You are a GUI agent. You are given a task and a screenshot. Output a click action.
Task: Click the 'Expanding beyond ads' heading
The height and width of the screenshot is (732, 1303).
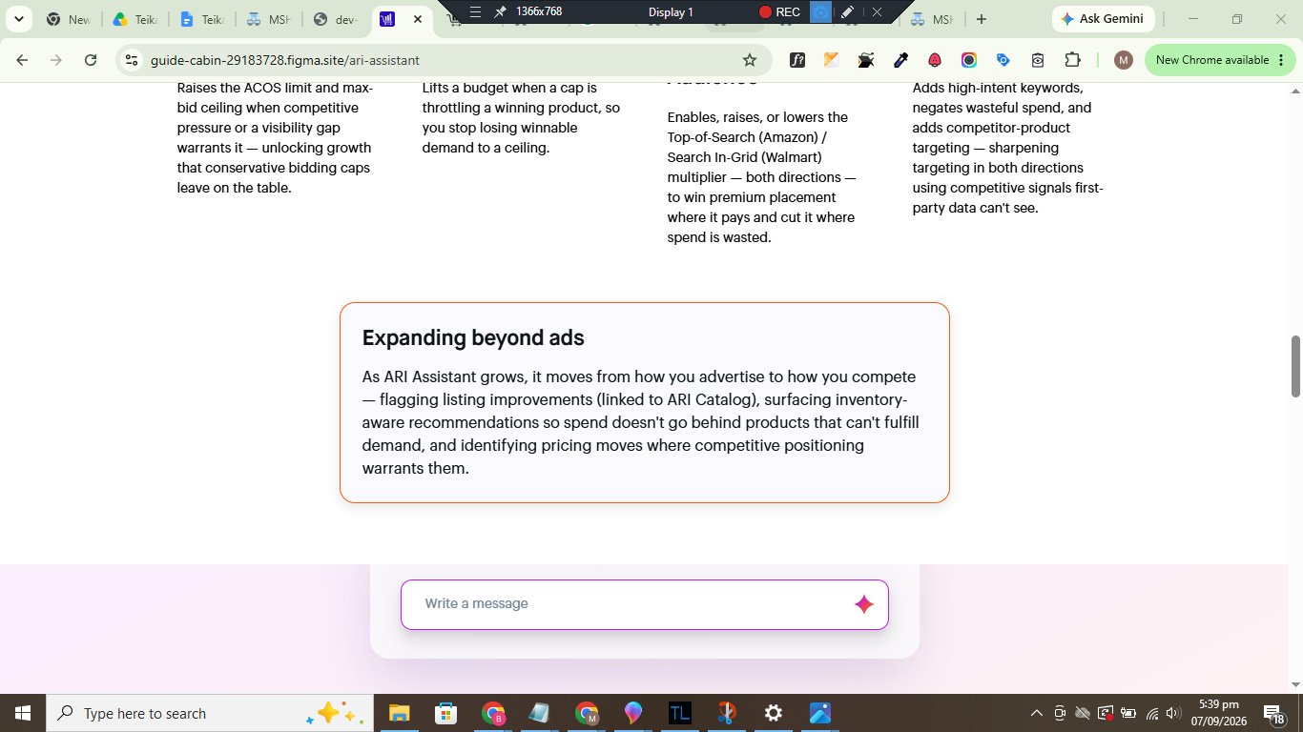point(473,337)
